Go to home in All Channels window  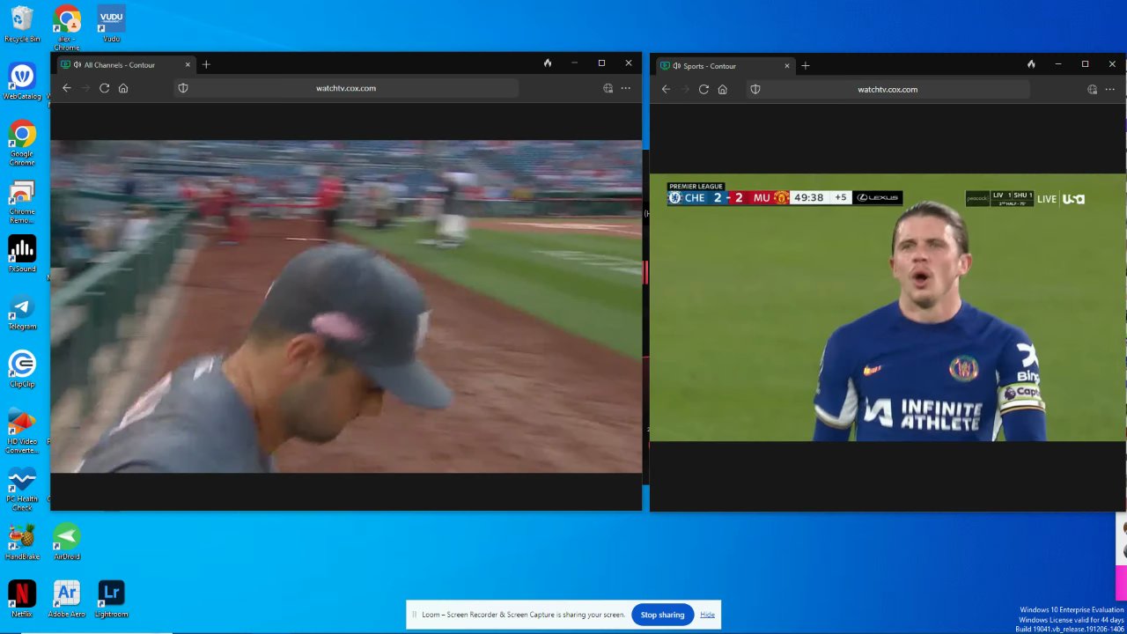coord(123,88)
